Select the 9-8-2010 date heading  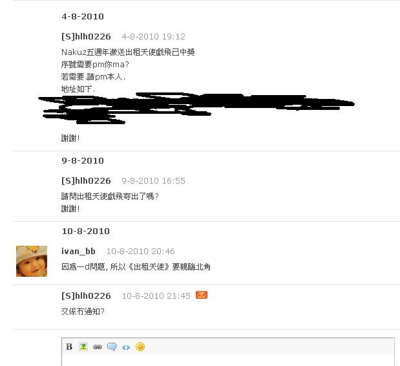click(x=83, y=161)
